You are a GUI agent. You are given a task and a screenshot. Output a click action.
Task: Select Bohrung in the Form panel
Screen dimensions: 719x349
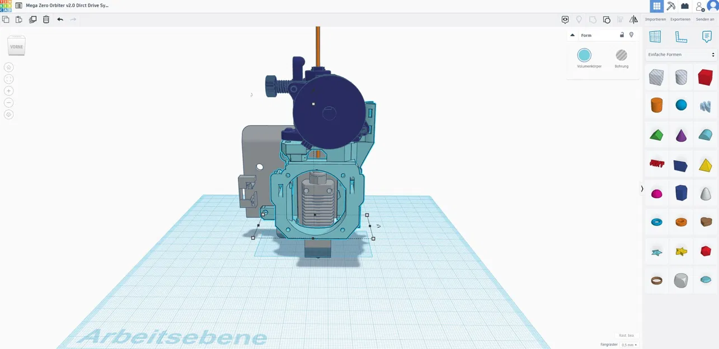tap(621, 55)
